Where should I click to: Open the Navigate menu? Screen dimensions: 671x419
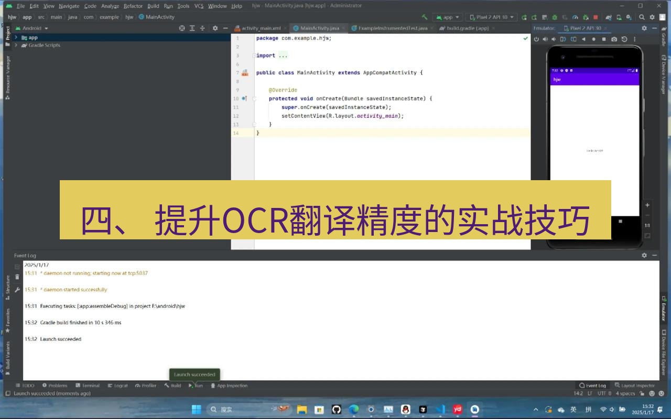click(x=69, y=6)
